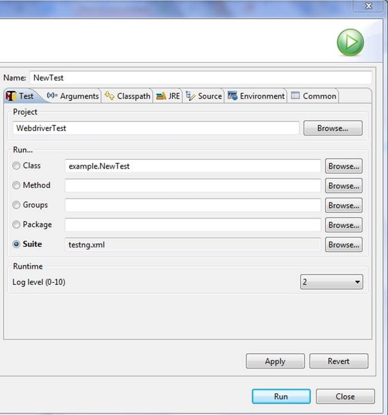
Task: Click the Class text field example.NewTest
Action: point(192,166)
